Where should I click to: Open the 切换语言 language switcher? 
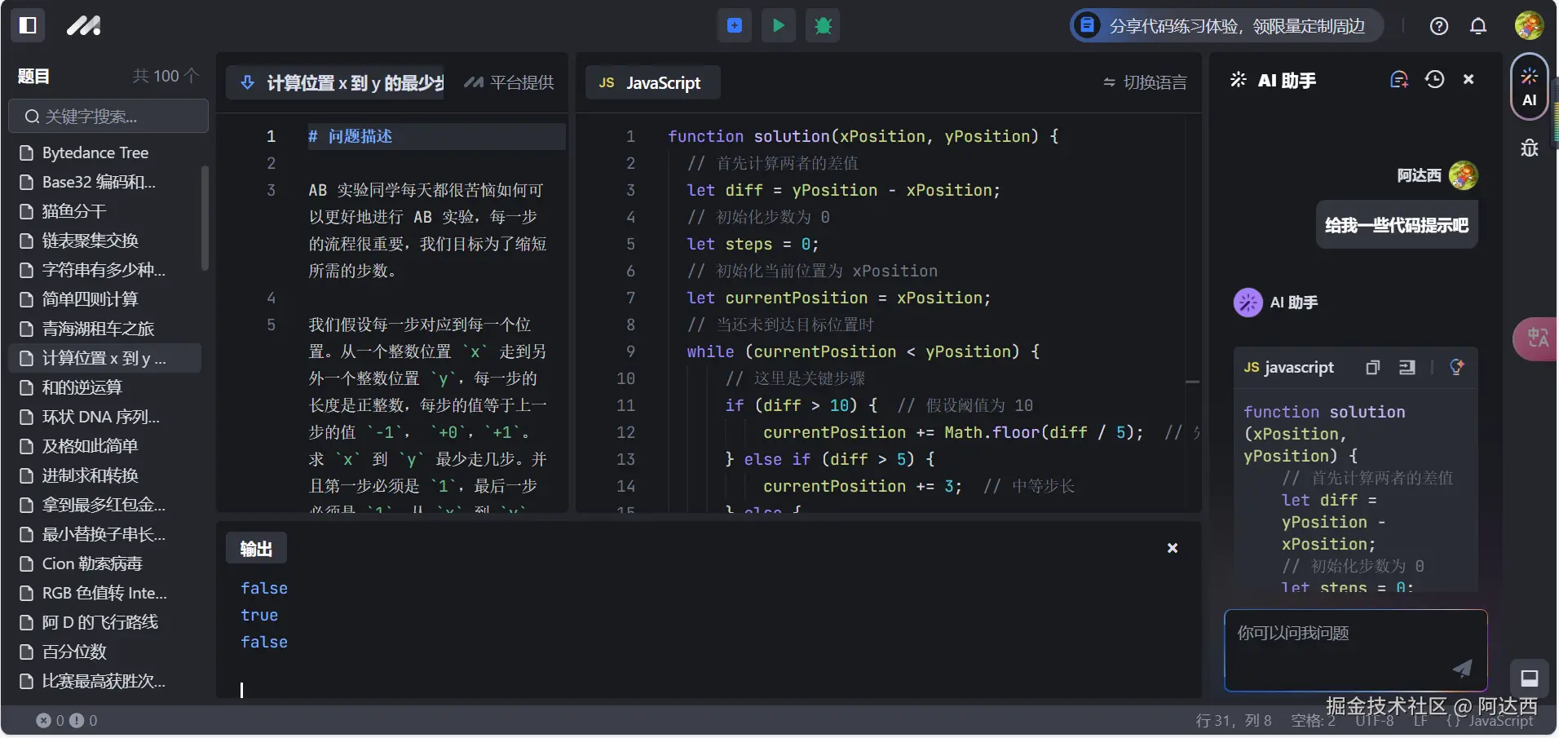1145,82
